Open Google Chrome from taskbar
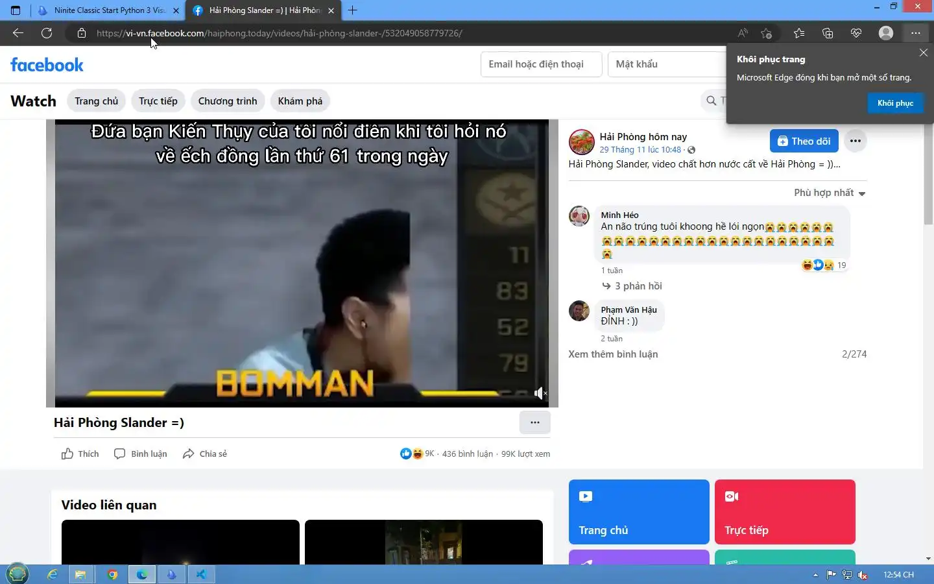This screenshot has width=934, height=584. (x=112, y=574)
